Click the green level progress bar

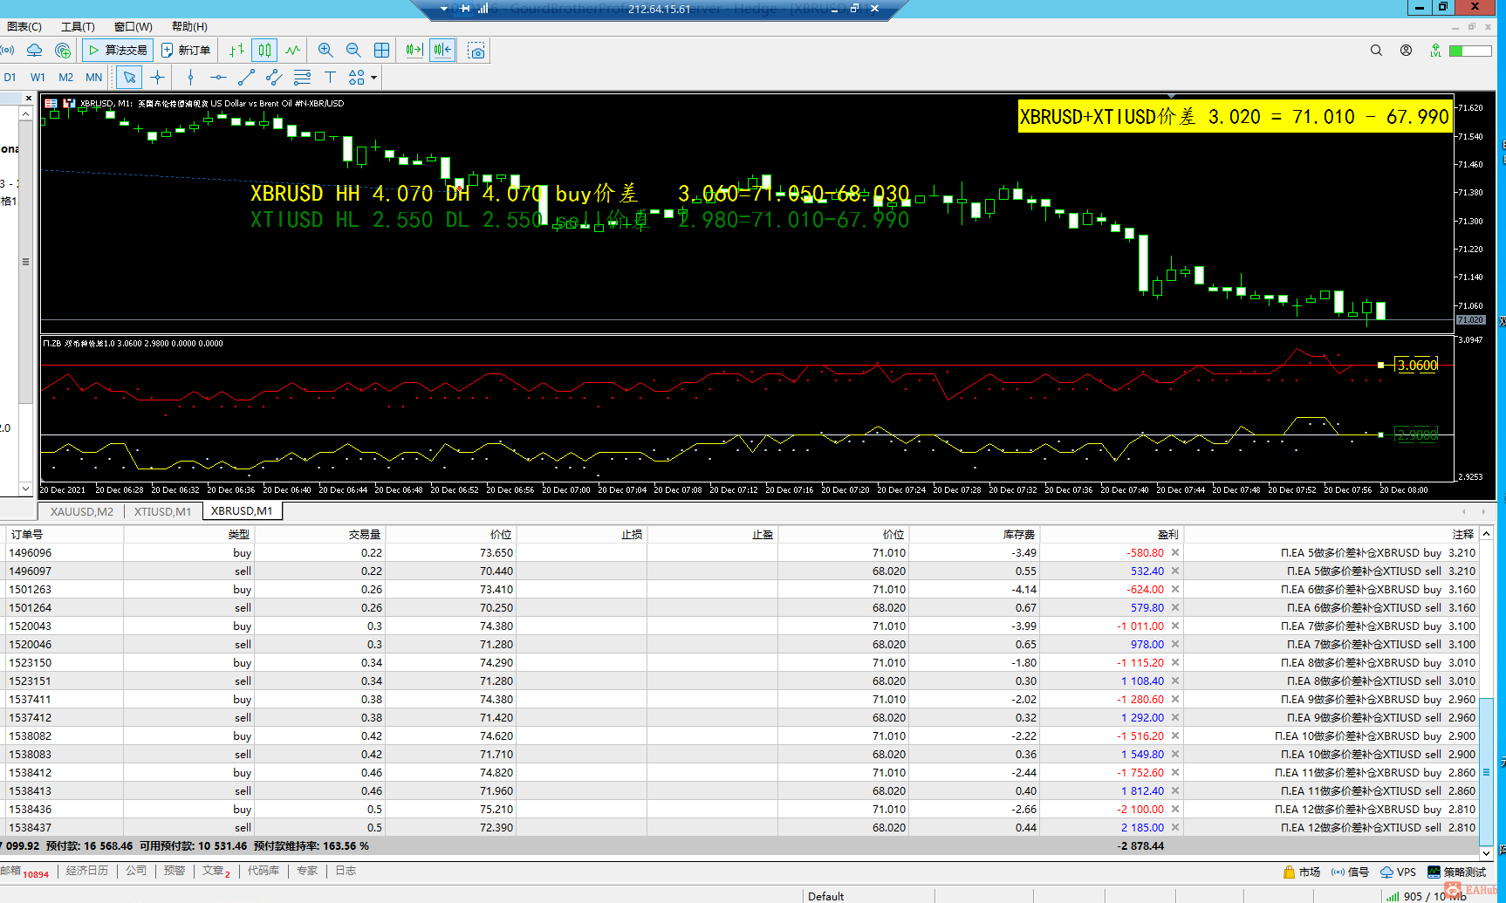click(x=1470, y=51)
